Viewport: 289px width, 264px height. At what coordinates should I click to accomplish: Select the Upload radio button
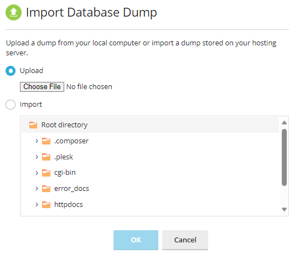point(11,71)
